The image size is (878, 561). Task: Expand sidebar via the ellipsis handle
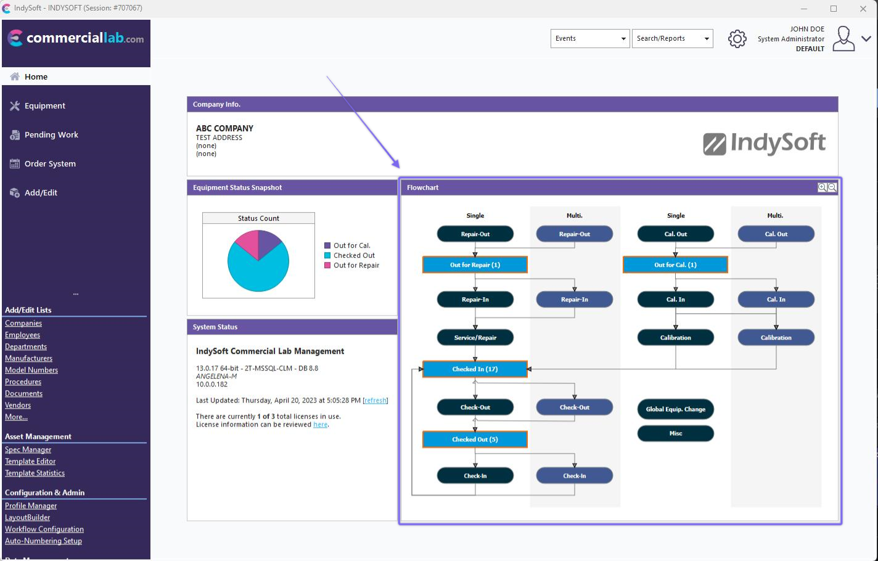coord(76,294)
